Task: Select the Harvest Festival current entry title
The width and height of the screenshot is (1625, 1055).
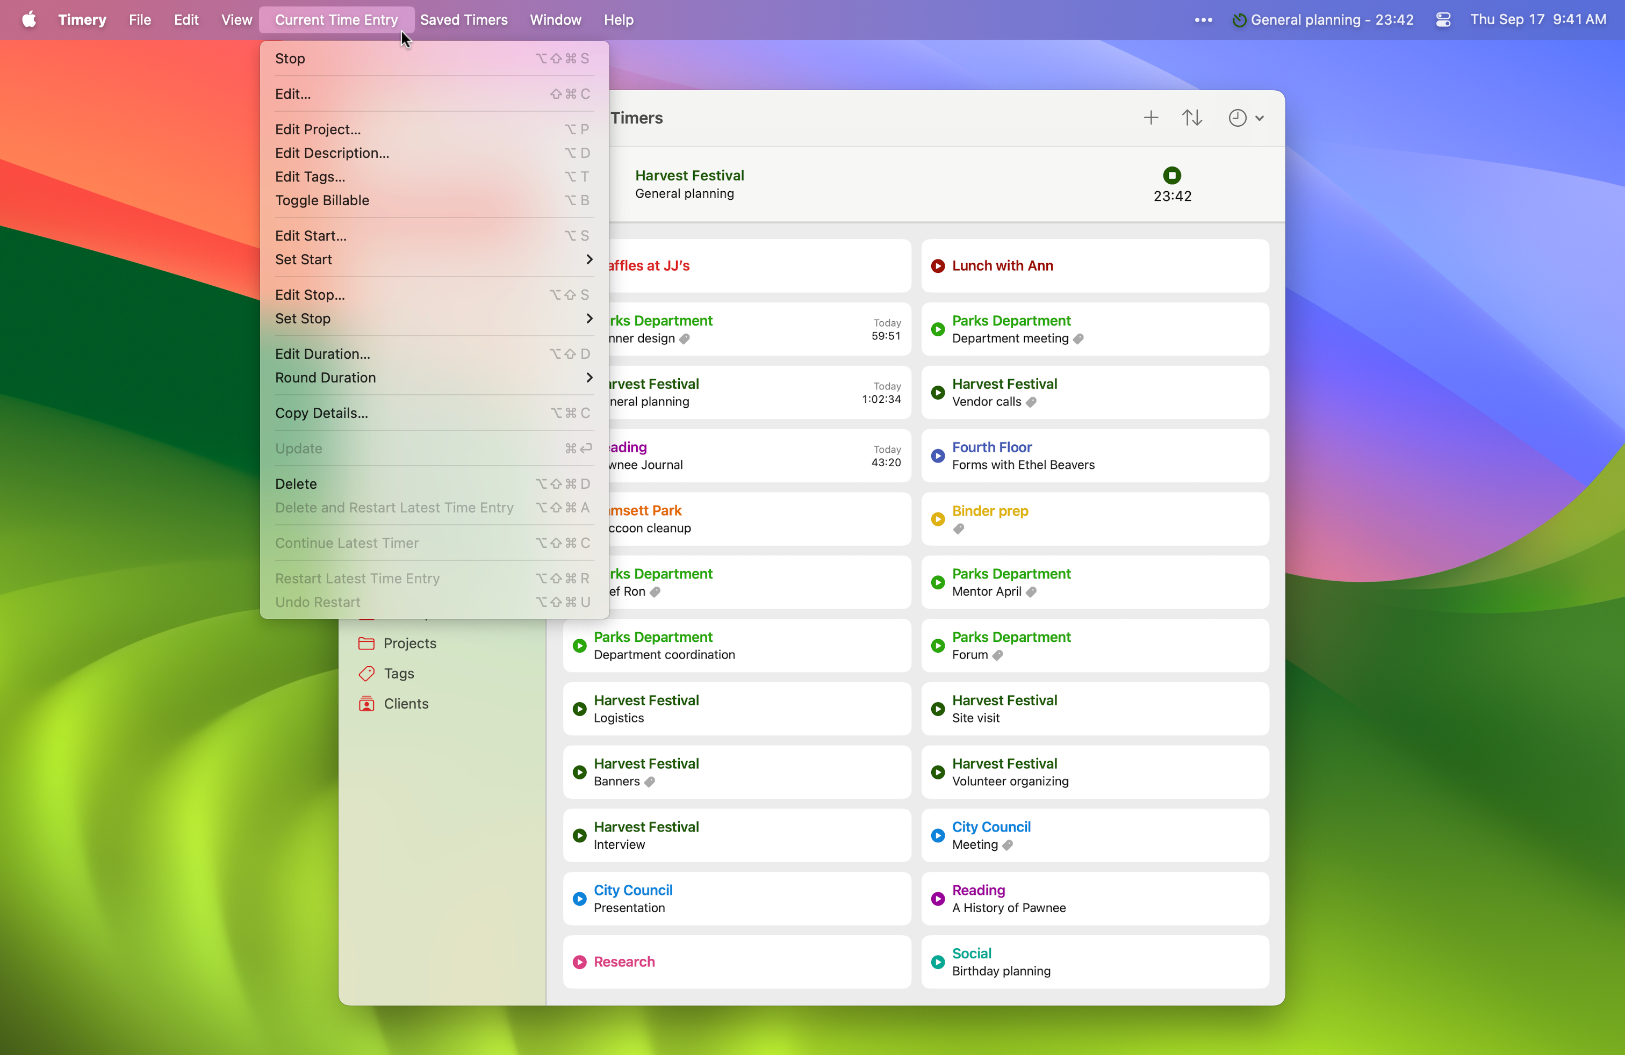Action: pyautogui.click(x=689, y=175)
